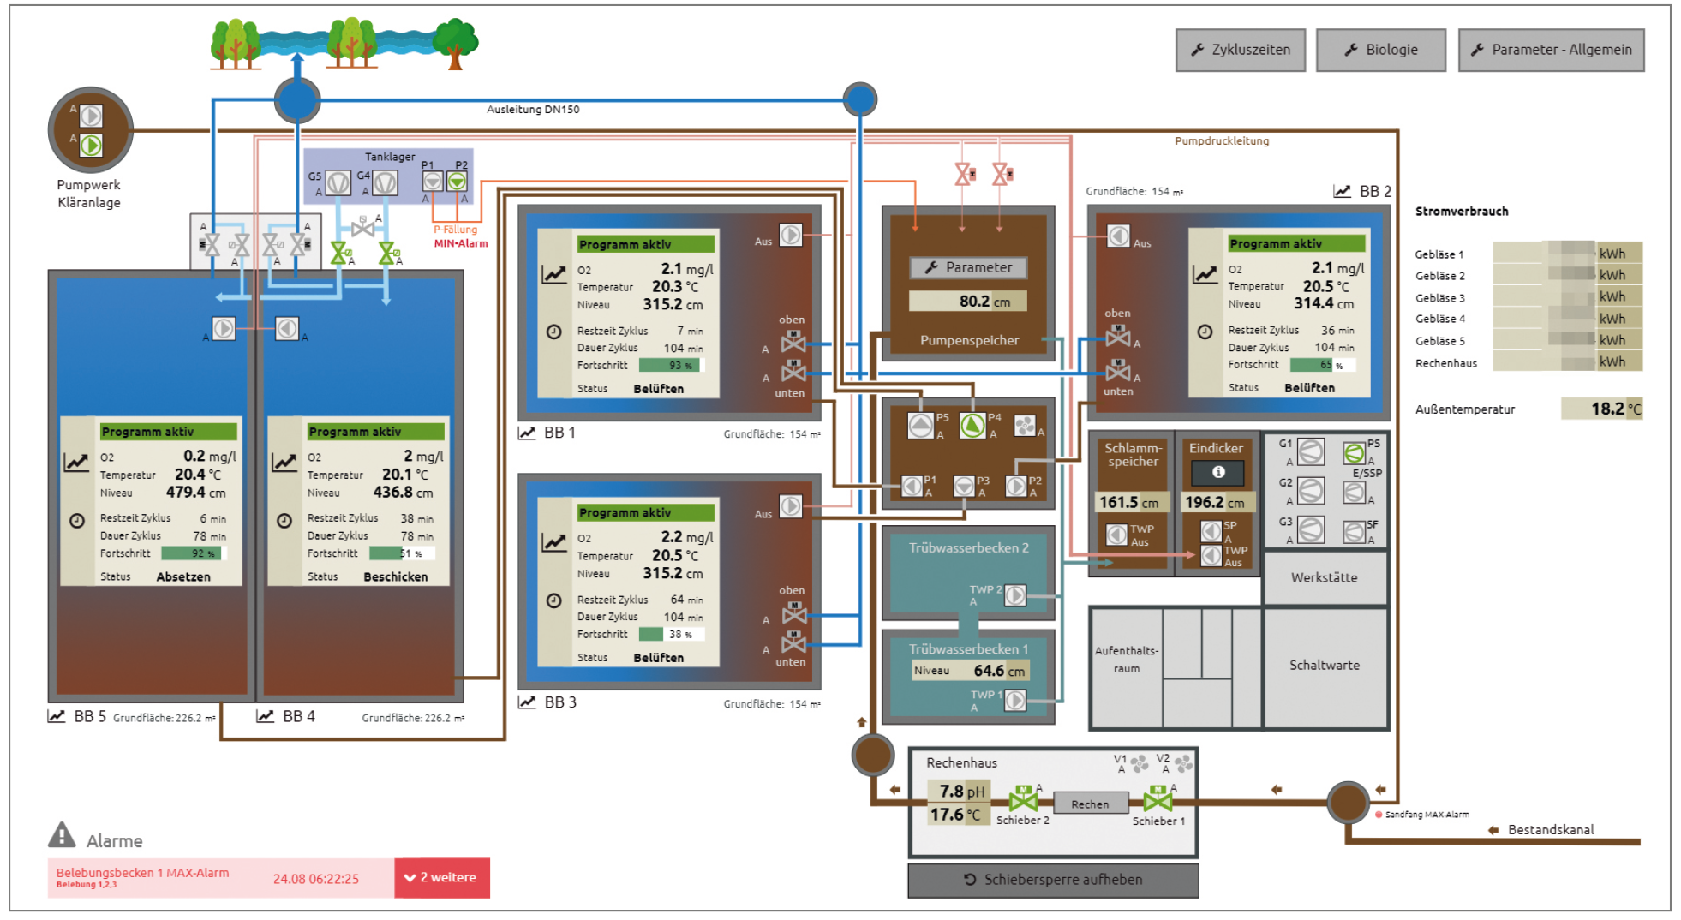This screenshot has width=1681, height=920.
Task: Open trend chart icon for BB 5
Action: click(57, 716)
